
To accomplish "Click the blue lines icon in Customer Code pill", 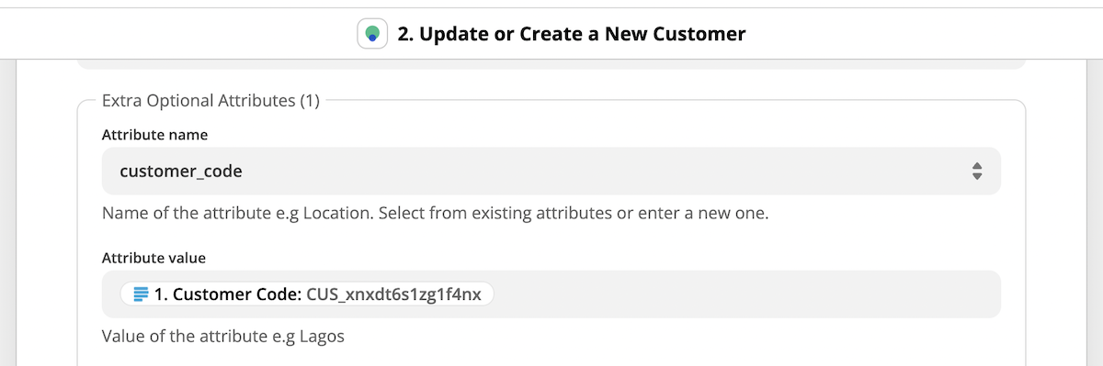I will point(141,294).
